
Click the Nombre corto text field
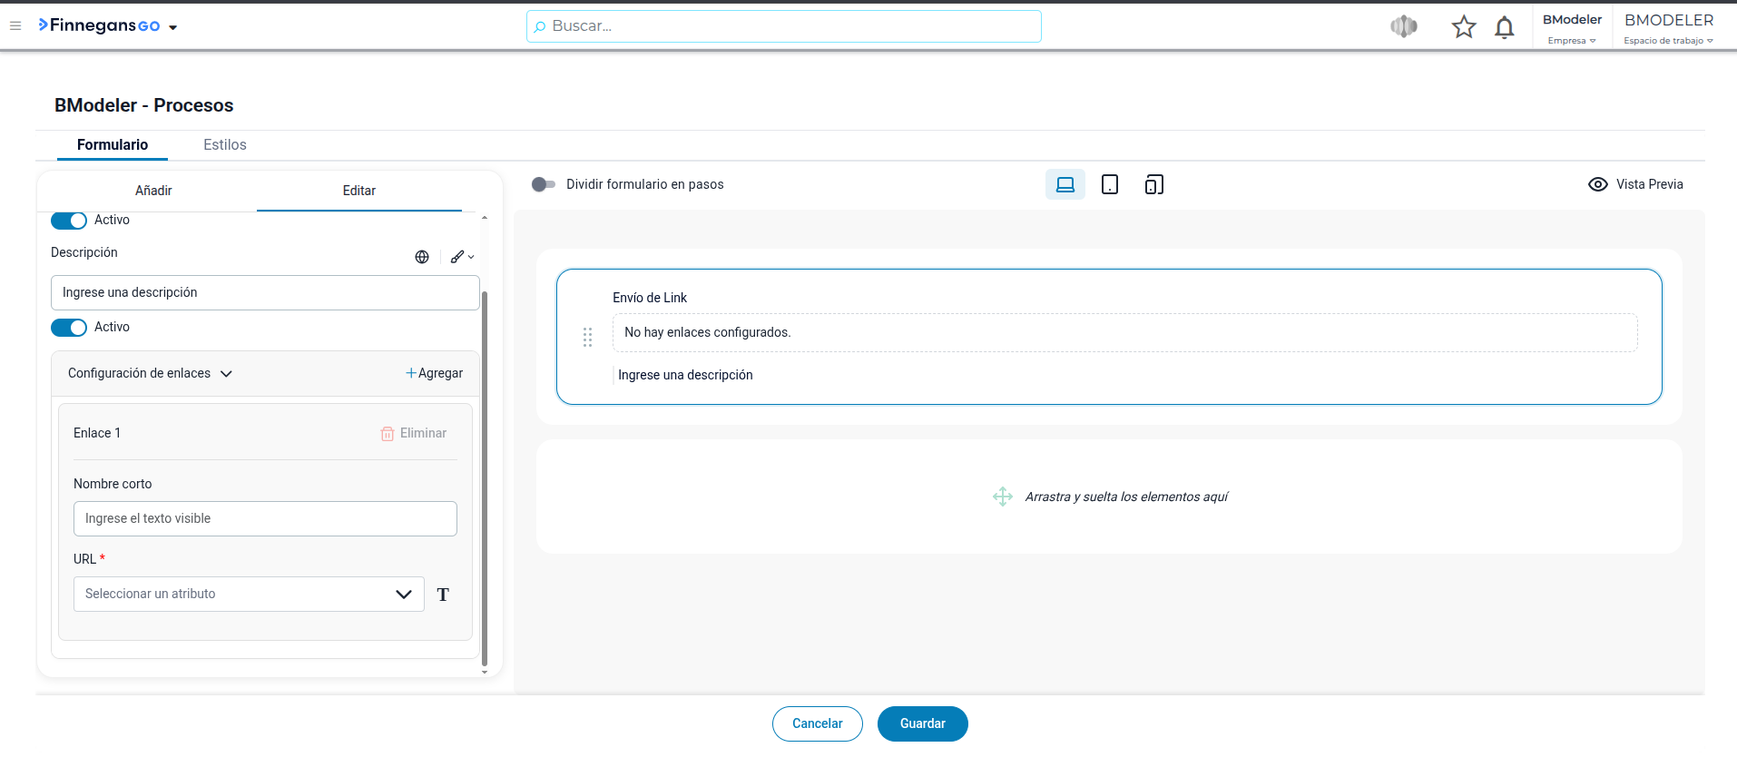pyautogui.click(x=265, y=518)
